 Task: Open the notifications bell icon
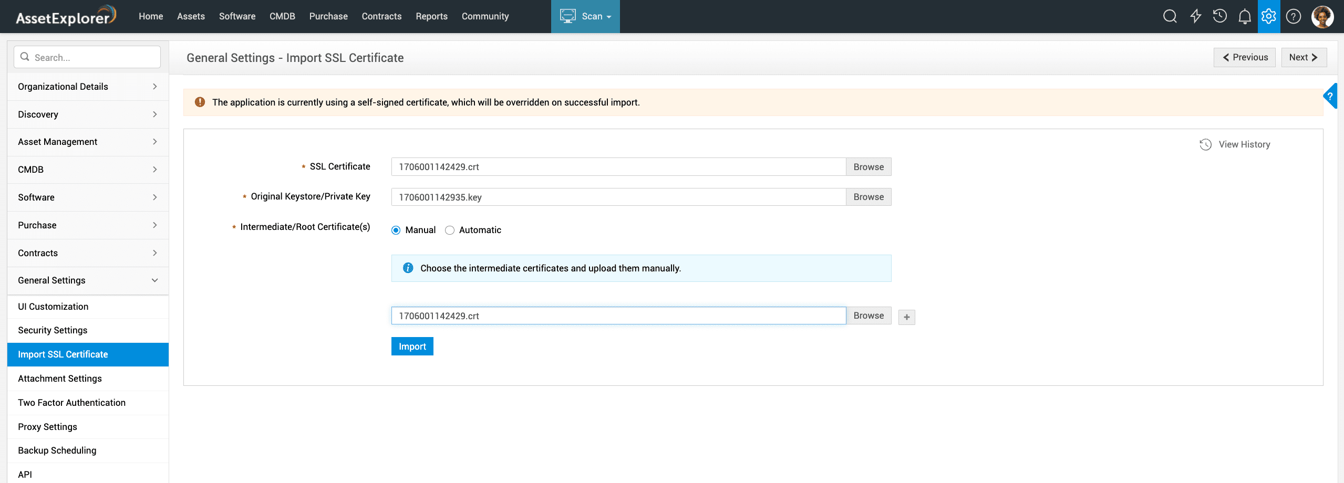[x=1244, y=17]
